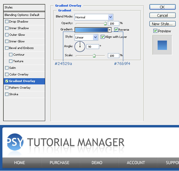Click the New Style... button
Screen dimensions: 179x171
pos(162,24)
